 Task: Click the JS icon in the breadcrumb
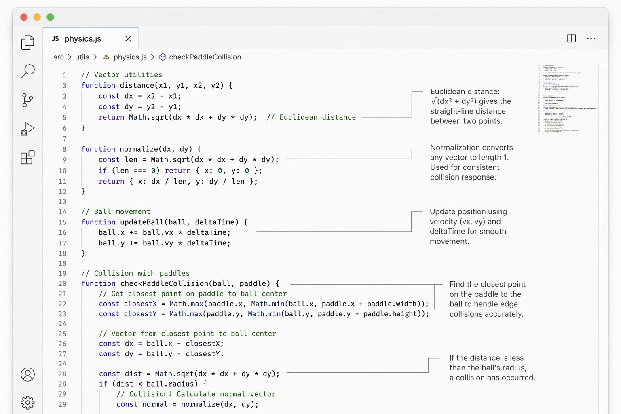(x=106, y=57)
